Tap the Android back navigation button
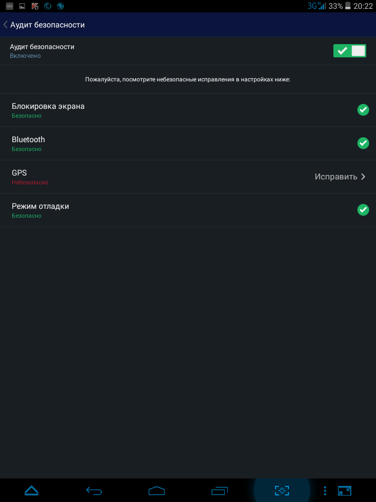The width and height of the screenshot is (376, 502). point(94,490)
